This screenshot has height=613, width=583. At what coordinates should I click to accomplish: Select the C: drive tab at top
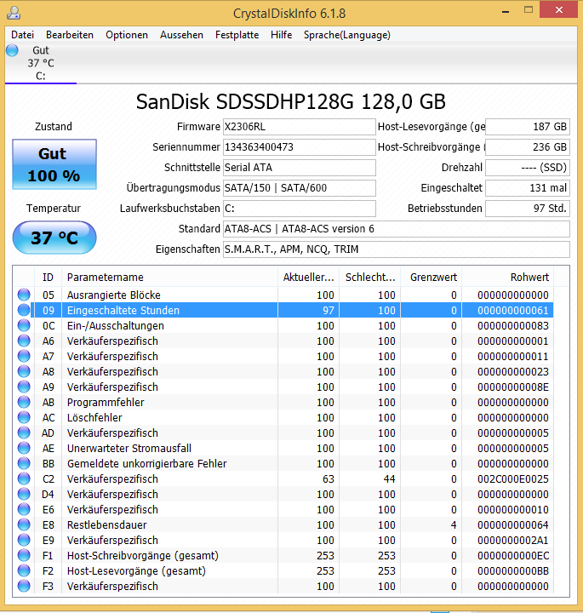41,63
